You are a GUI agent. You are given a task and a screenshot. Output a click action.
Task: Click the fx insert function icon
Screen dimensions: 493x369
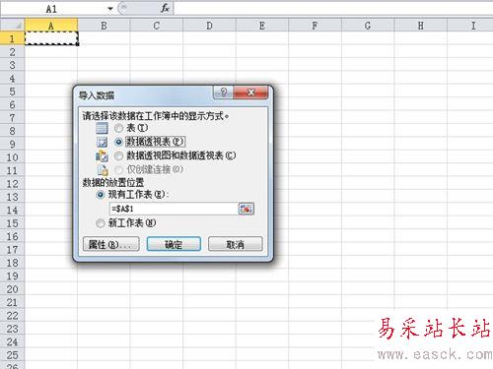(165, 9)
